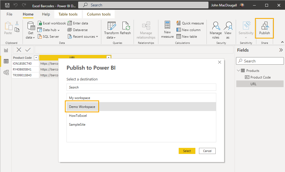Switch to Table tools tab

[68, 14]
